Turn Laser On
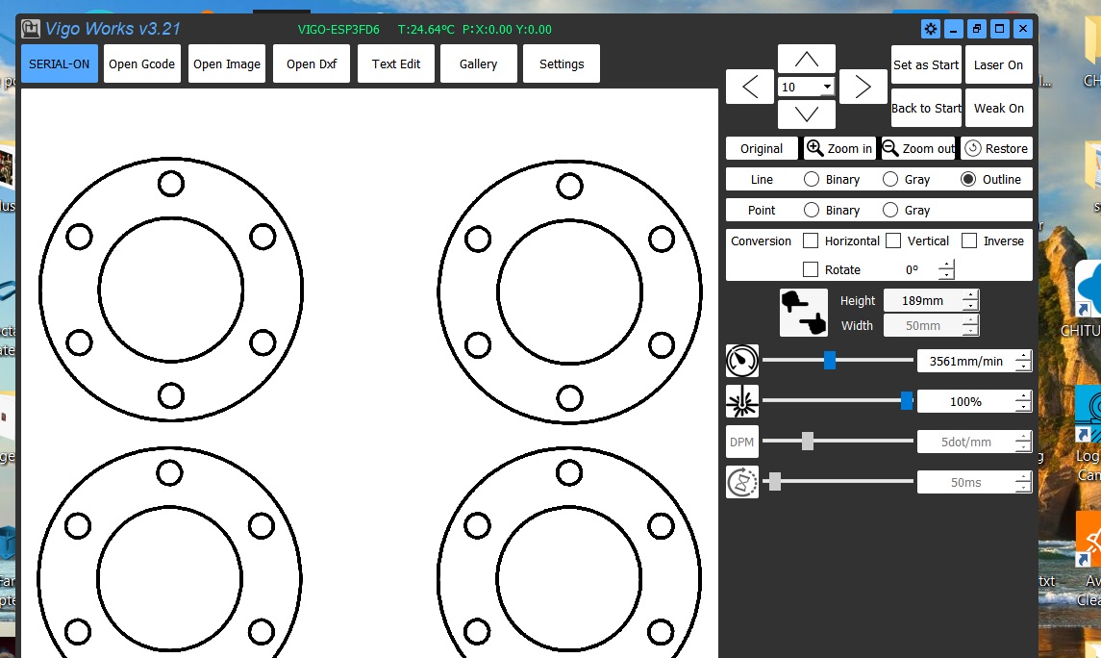The image size is (1101, 658). coord(998,64)
